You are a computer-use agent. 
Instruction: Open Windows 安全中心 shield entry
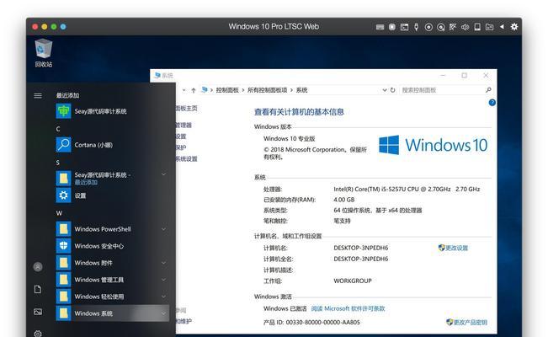pyautogui.click(x=112, y=246)
